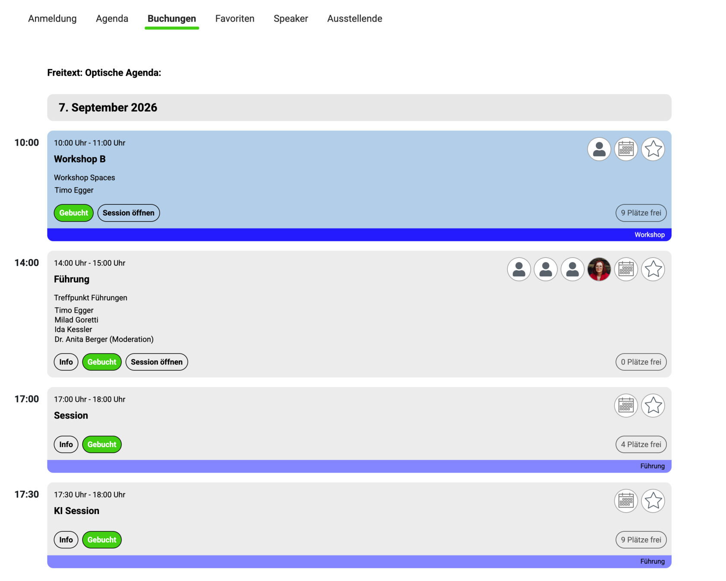Viewport: 726px width, 581px height.
Task: Go to the Speaker tab
Action: 291,19
